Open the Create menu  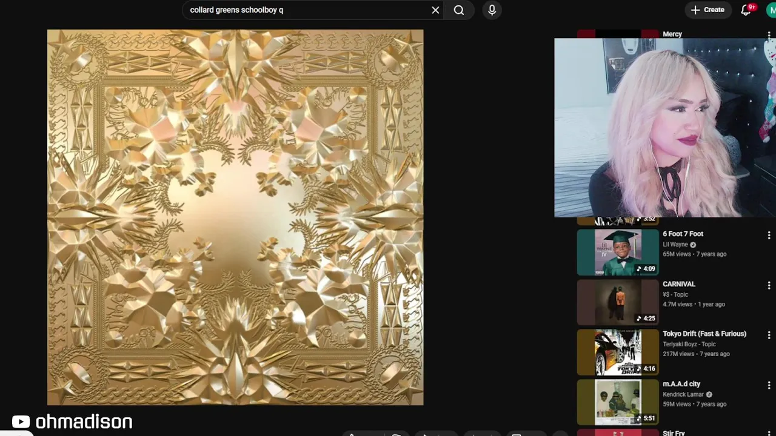pos(707,10)
